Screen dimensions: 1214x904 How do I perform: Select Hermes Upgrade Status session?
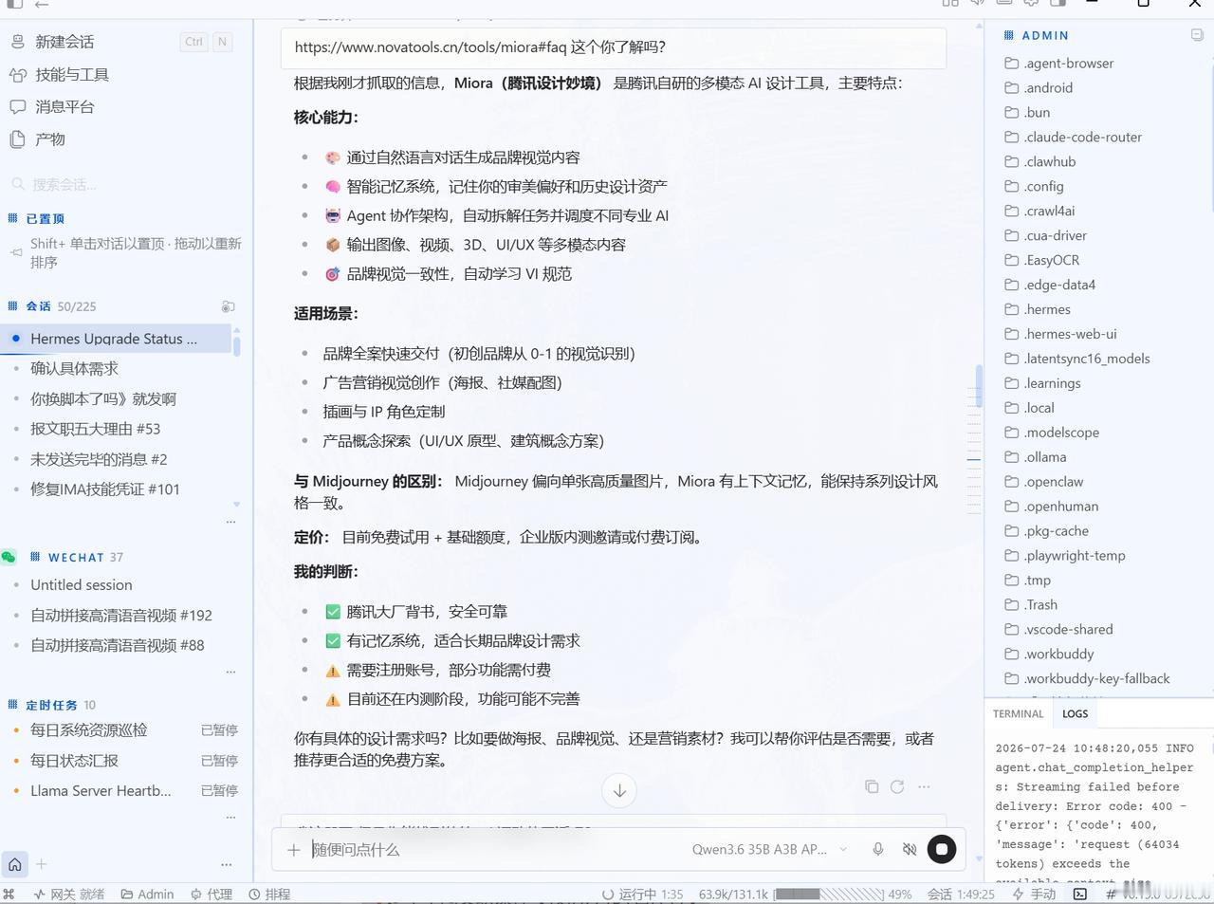tap(116, 339)
